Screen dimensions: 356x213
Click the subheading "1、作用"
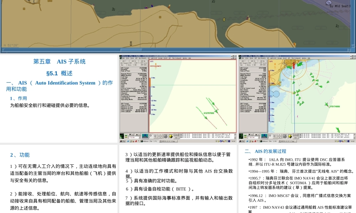[x=19, y=98]
